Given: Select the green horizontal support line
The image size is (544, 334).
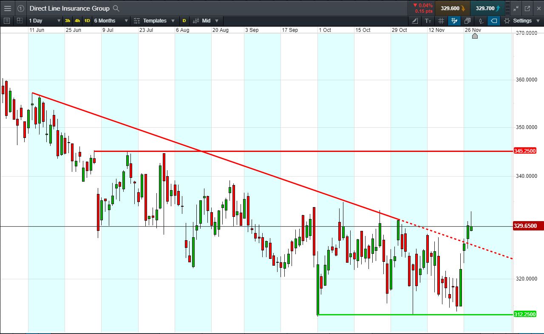Looking at the screenshot, I should (x=415, y=314).
